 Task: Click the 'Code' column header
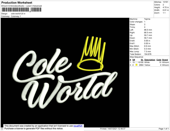pyautogui.click(x=159, y=60)
